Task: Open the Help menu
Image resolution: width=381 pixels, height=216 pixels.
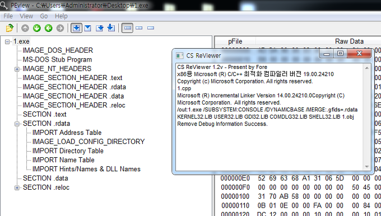Action: pos(61,16)
